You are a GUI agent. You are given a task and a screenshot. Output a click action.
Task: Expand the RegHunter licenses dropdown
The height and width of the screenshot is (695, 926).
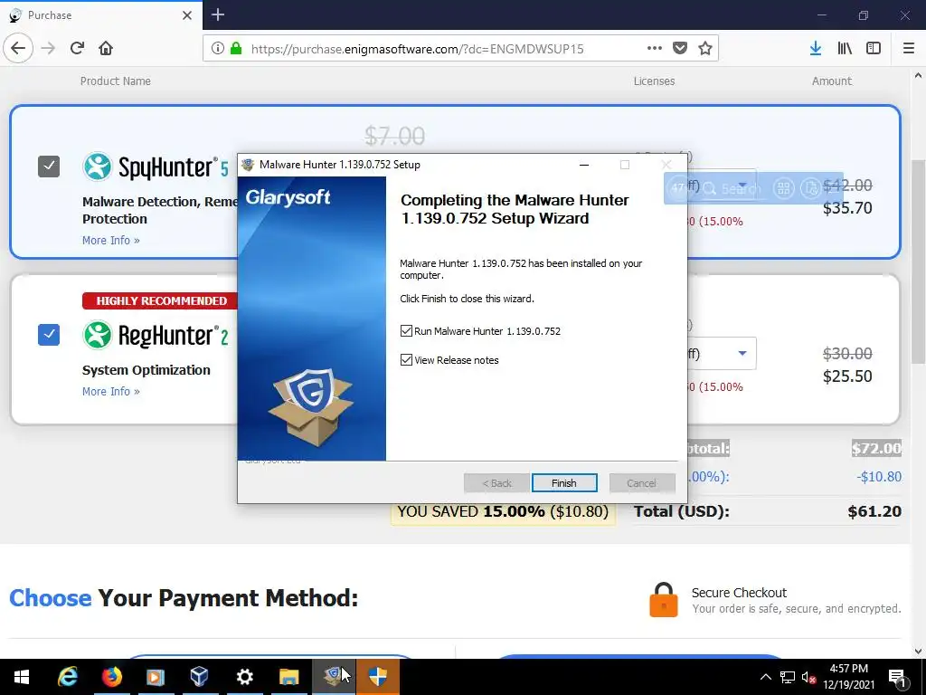point(742,354)
